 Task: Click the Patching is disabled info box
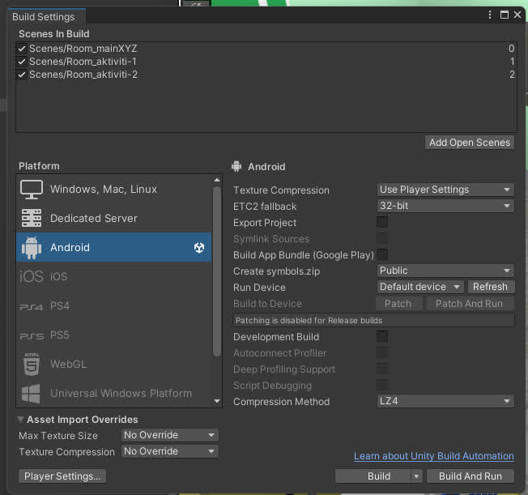373,320
